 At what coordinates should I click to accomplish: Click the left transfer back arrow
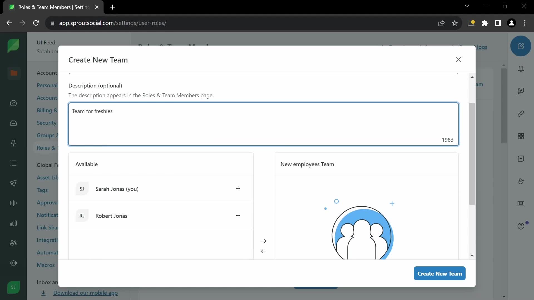pos(263,251)
